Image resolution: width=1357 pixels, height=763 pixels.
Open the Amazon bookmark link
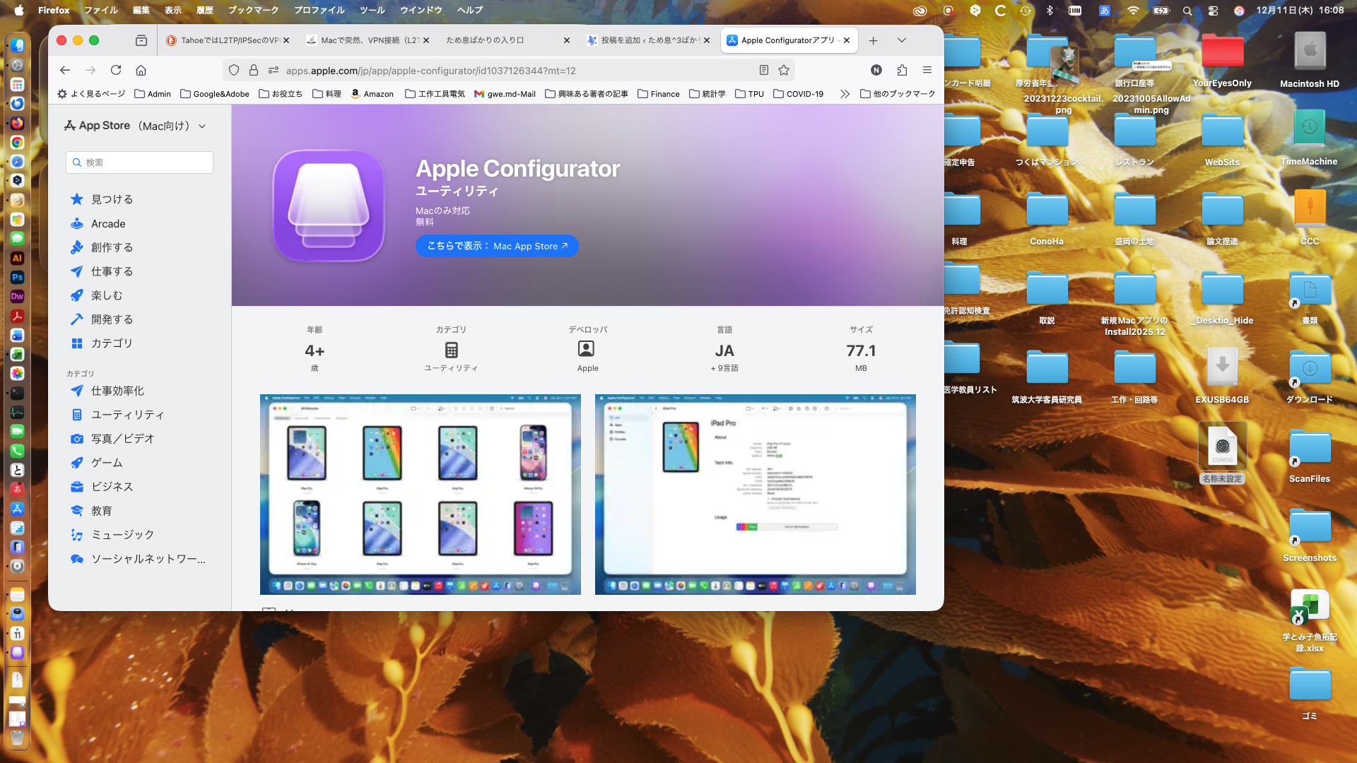point(372,94)
